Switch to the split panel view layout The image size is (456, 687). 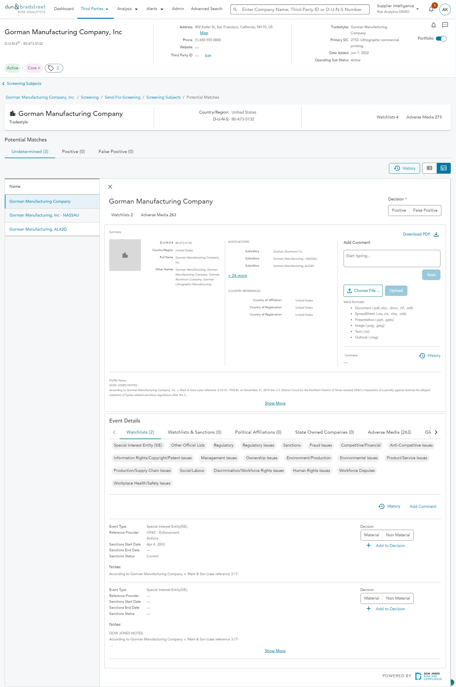tap(444, 168)
